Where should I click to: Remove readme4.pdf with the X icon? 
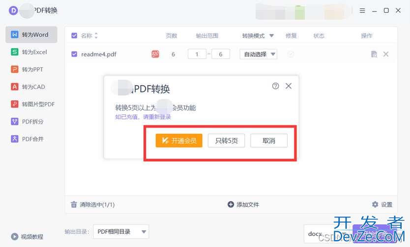click(386, 54)
